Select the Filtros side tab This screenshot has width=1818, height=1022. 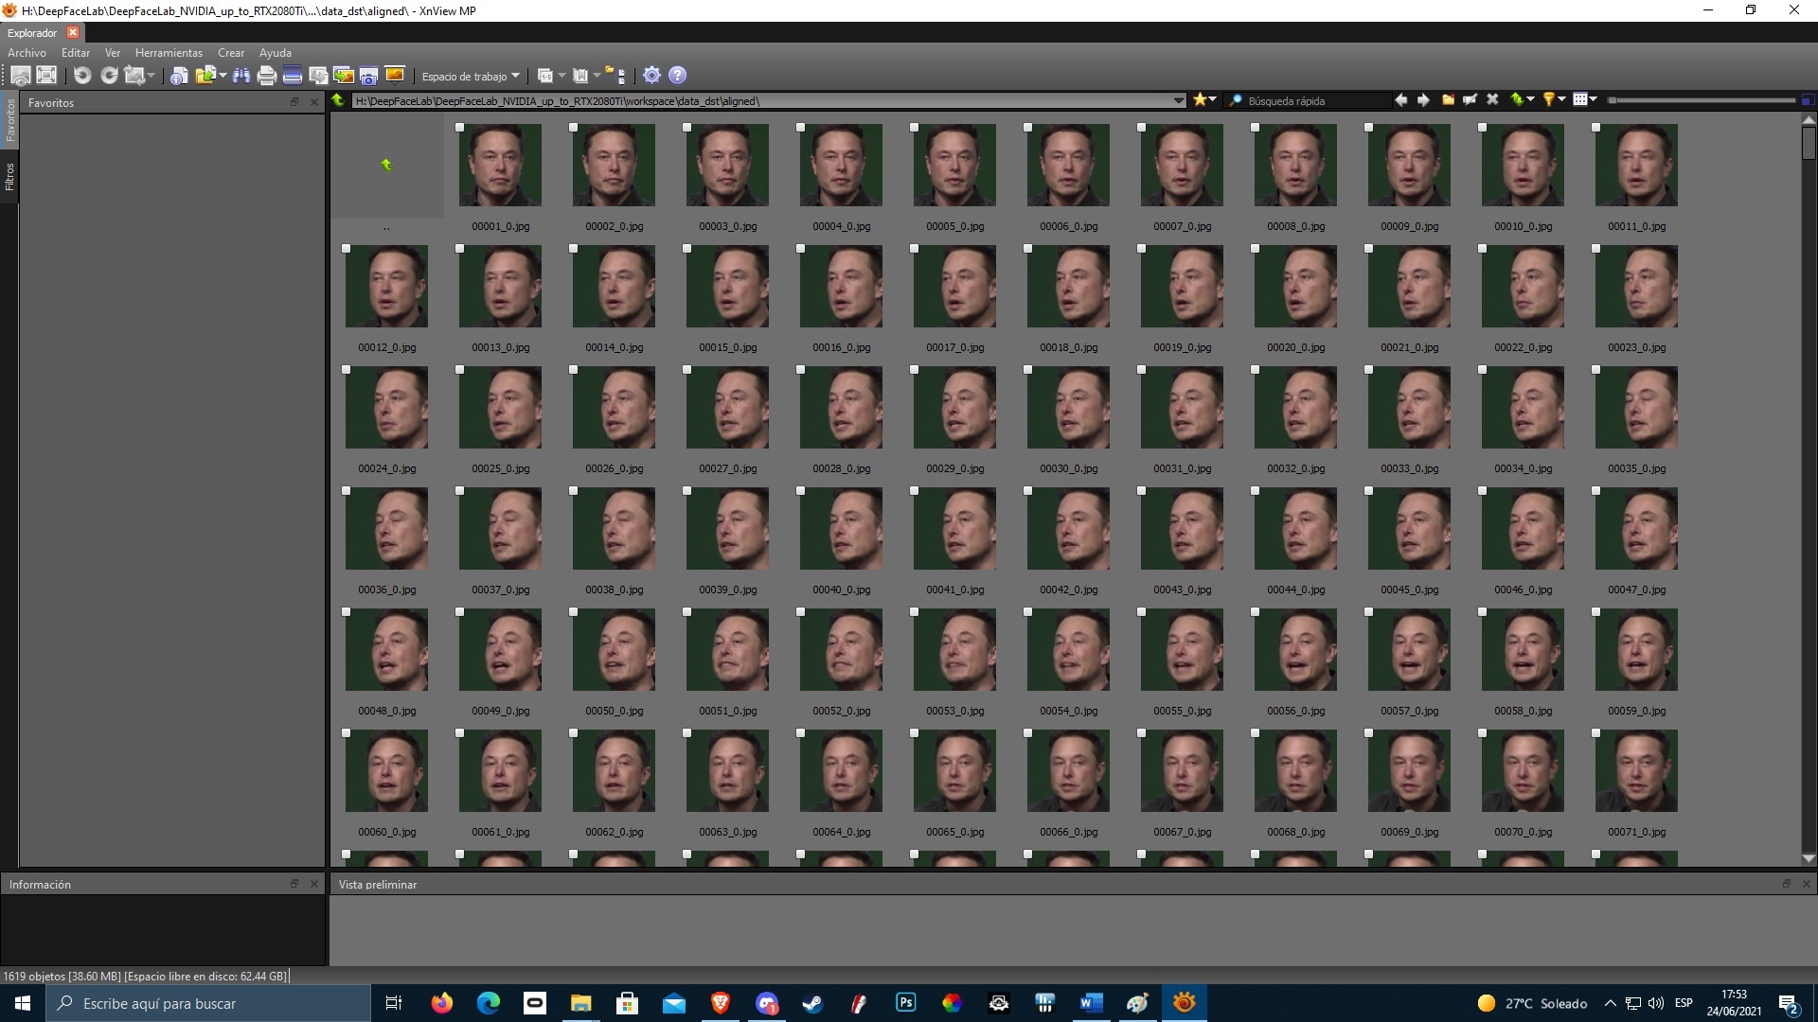pyautogui.click(x=9, y=177)
